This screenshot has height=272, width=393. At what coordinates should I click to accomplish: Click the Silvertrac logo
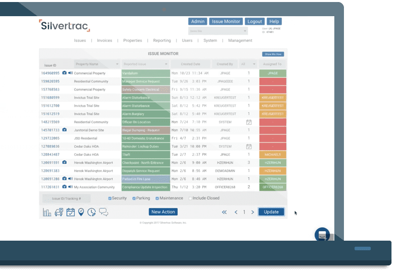point(64,26)
